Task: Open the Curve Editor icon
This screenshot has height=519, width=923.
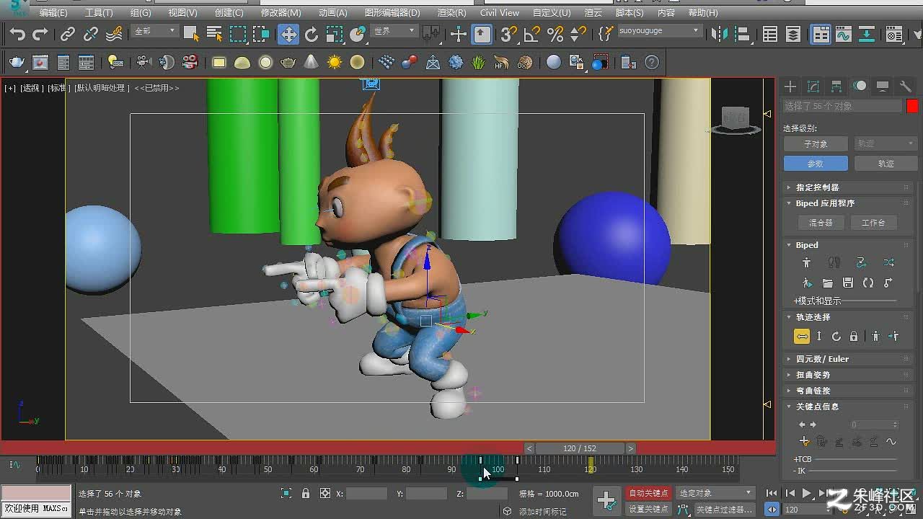Action: click(x=844, y=34)
